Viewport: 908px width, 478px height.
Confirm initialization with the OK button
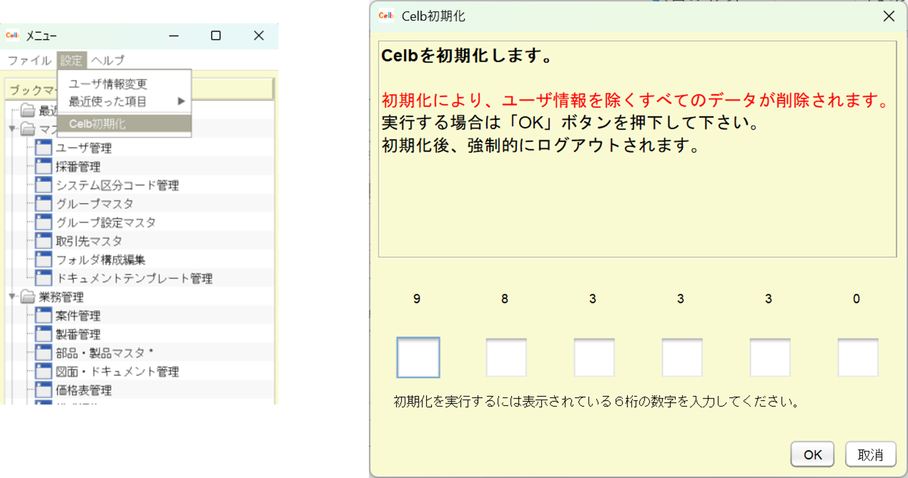tap(812, 454)
